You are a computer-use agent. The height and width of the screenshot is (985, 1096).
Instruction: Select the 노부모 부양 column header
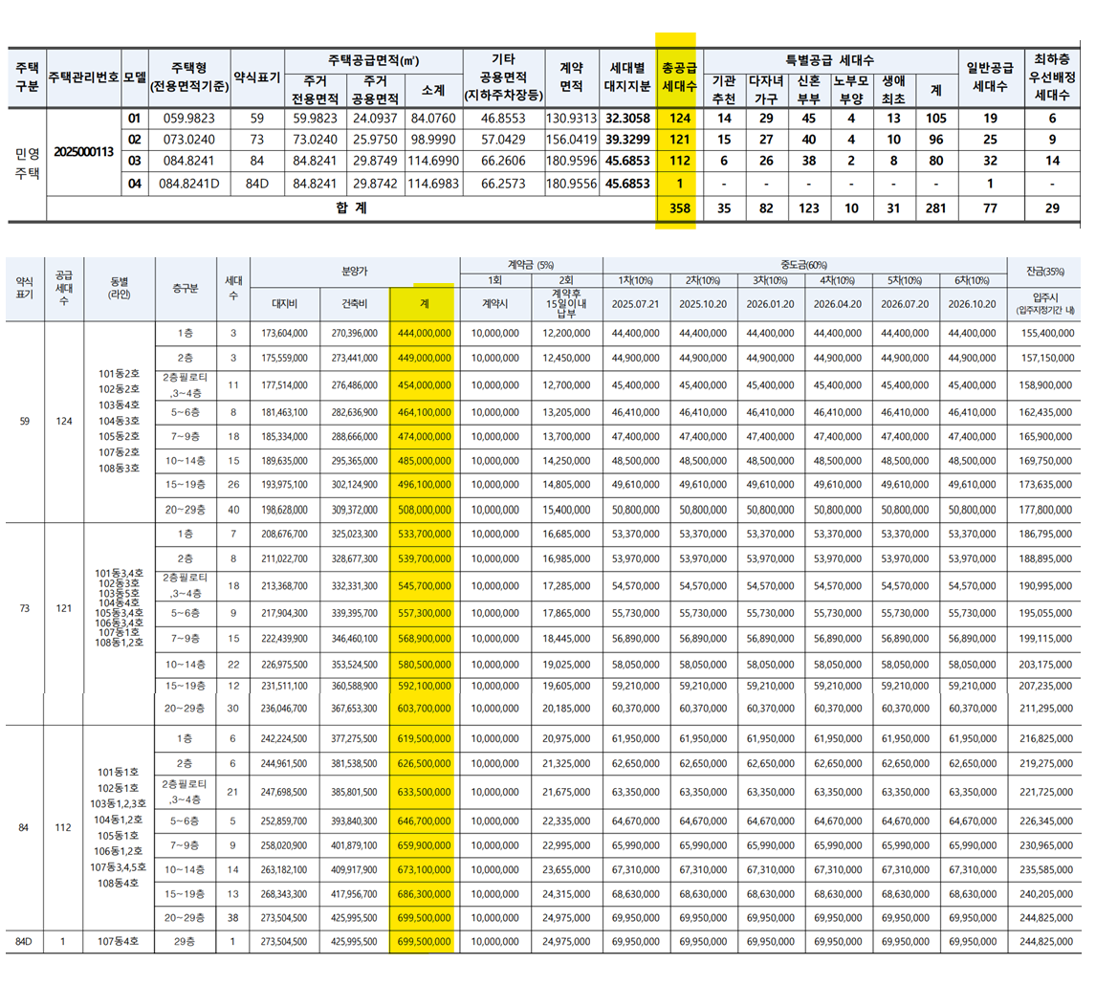[x=851, y=90]
